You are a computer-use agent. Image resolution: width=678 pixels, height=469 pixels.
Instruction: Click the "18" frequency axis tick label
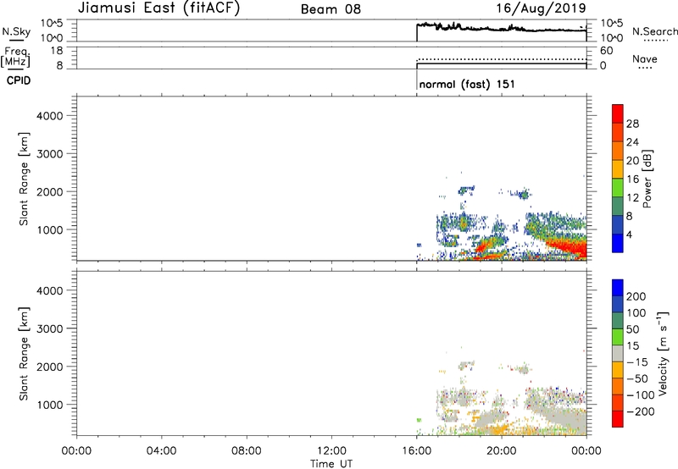57,51
